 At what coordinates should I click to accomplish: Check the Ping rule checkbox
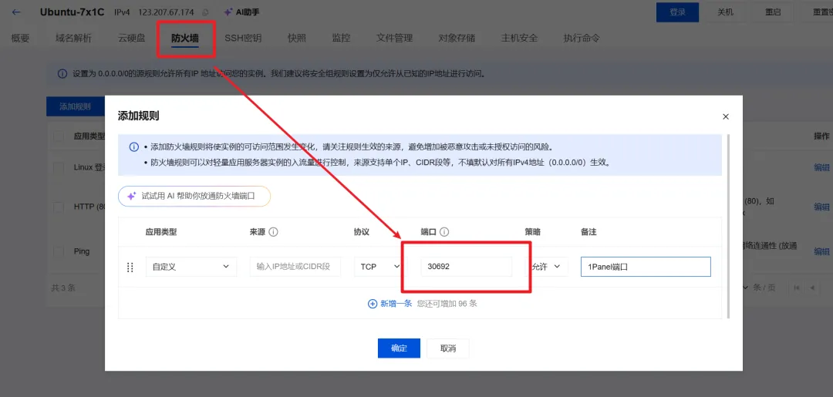point(59,251)
